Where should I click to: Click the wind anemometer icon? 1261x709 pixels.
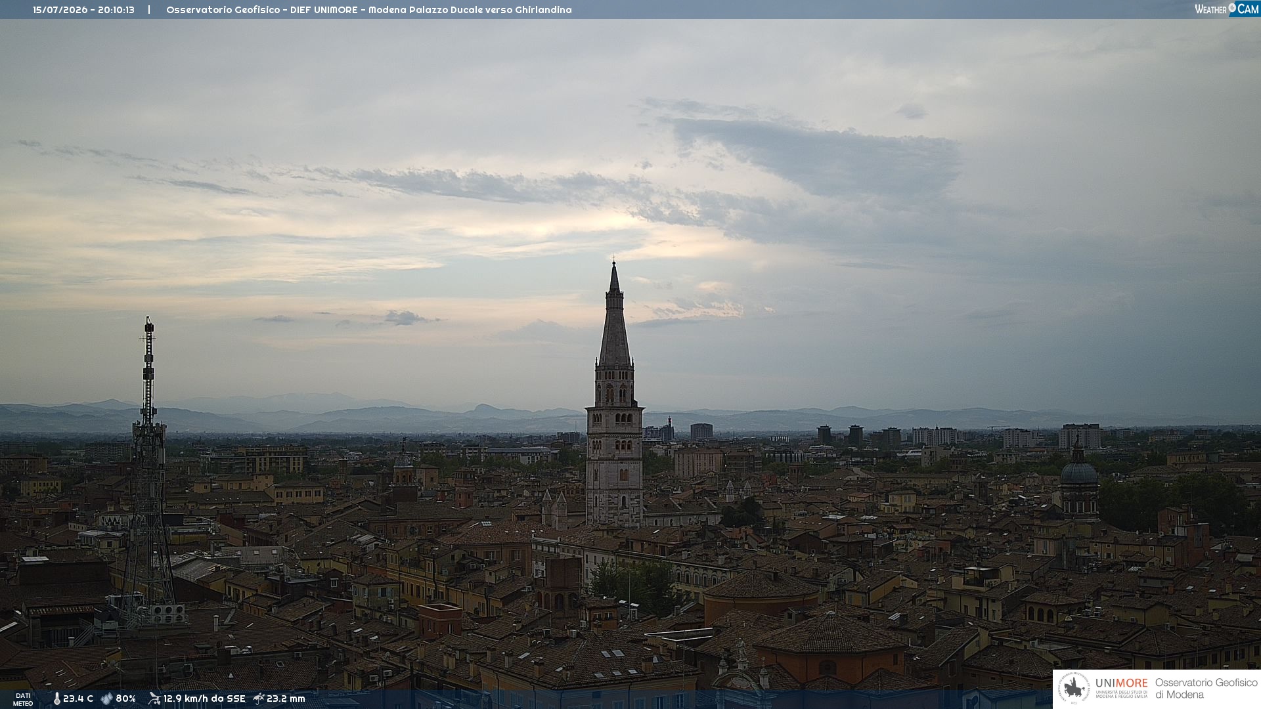pyautogui.click(x=154, y=698)
